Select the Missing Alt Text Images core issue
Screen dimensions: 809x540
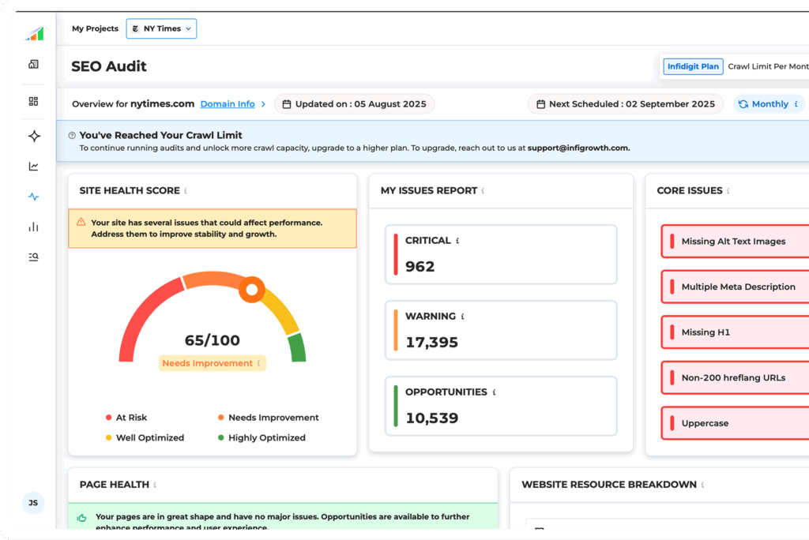[x=733, y=242]
